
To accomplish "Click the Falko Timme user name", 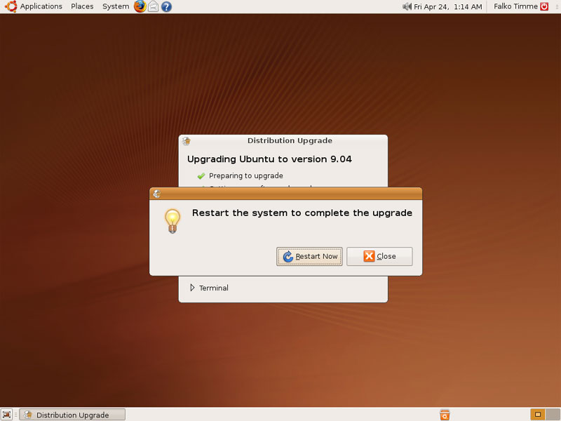I will (515, 6).
